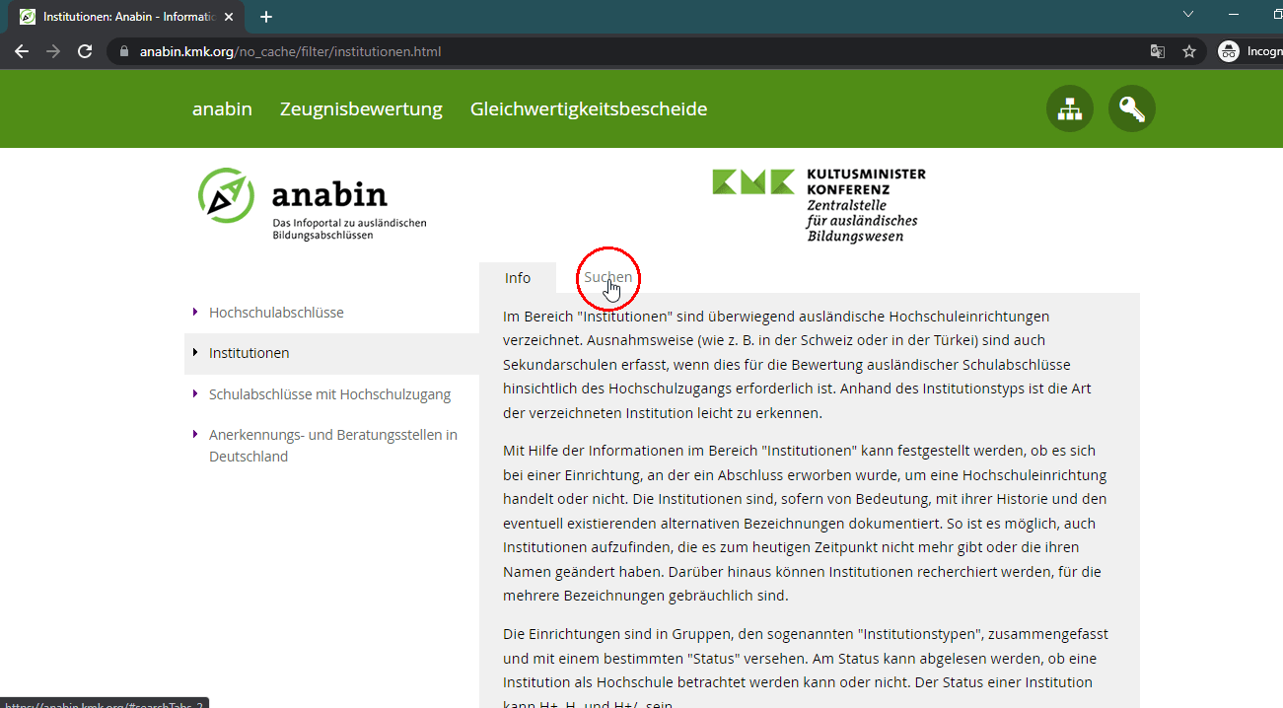Open the key login icon in the navbar

click(1131, 108)
